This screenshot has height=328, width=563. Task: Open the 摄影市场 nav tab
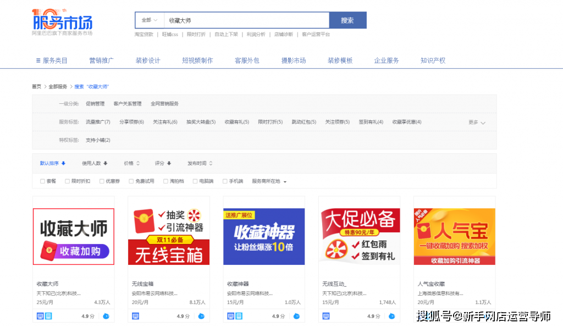[x=294, y=60]
